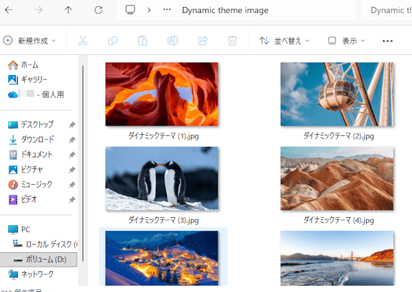Select PC in navigation pane

click(19, 229)
